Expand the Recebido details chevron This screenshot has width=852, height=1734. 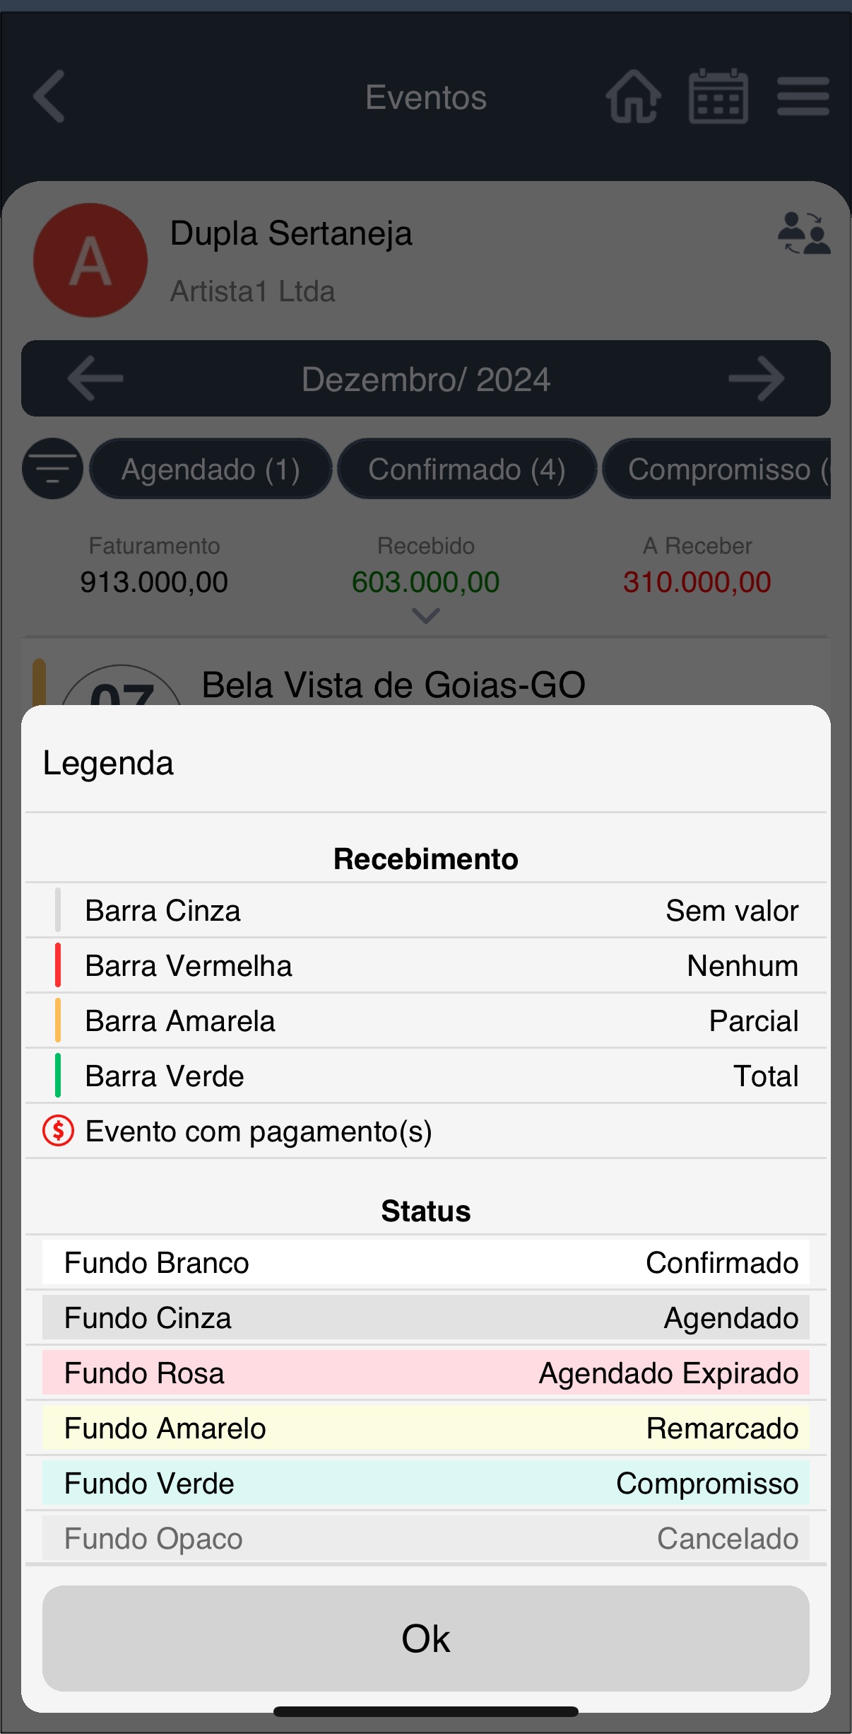[x=426, y=616]
